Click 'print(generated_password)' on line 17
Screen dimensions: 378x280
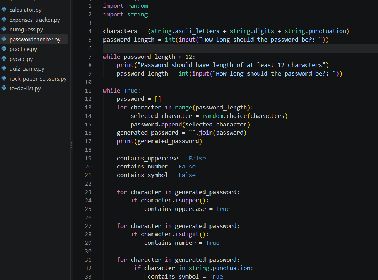(160, 141)
